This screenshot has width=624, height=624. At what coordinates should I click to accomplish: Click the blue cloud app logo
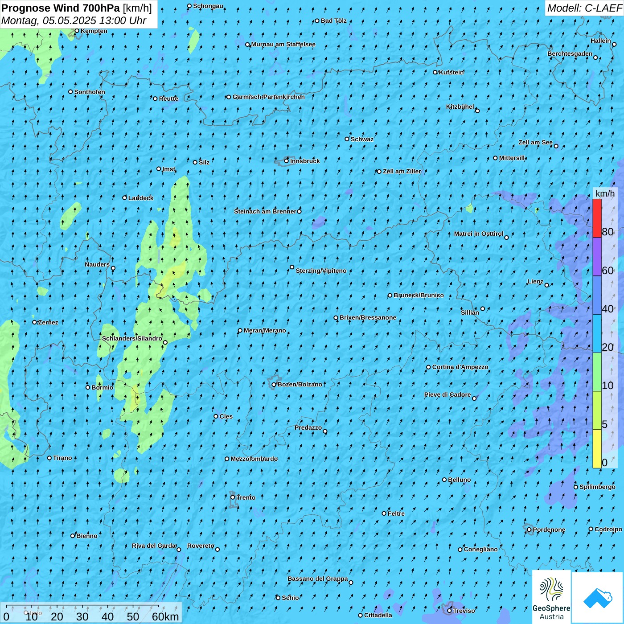(x=598, y=598)
